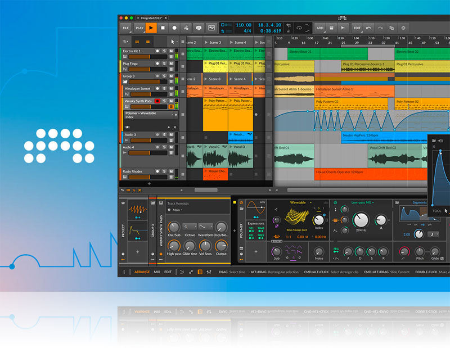This screenshot has height=348, width=450.
Task: Mute the Rusty Rhodes track
Action: tap(171, 171)
